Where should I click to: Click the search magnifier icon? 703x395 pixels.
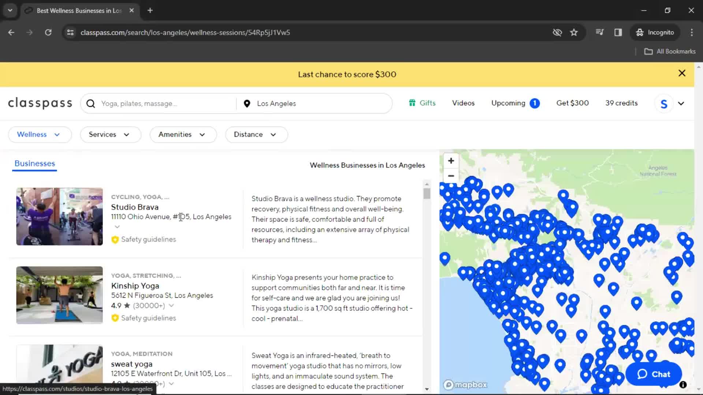[x=90, y=104]
